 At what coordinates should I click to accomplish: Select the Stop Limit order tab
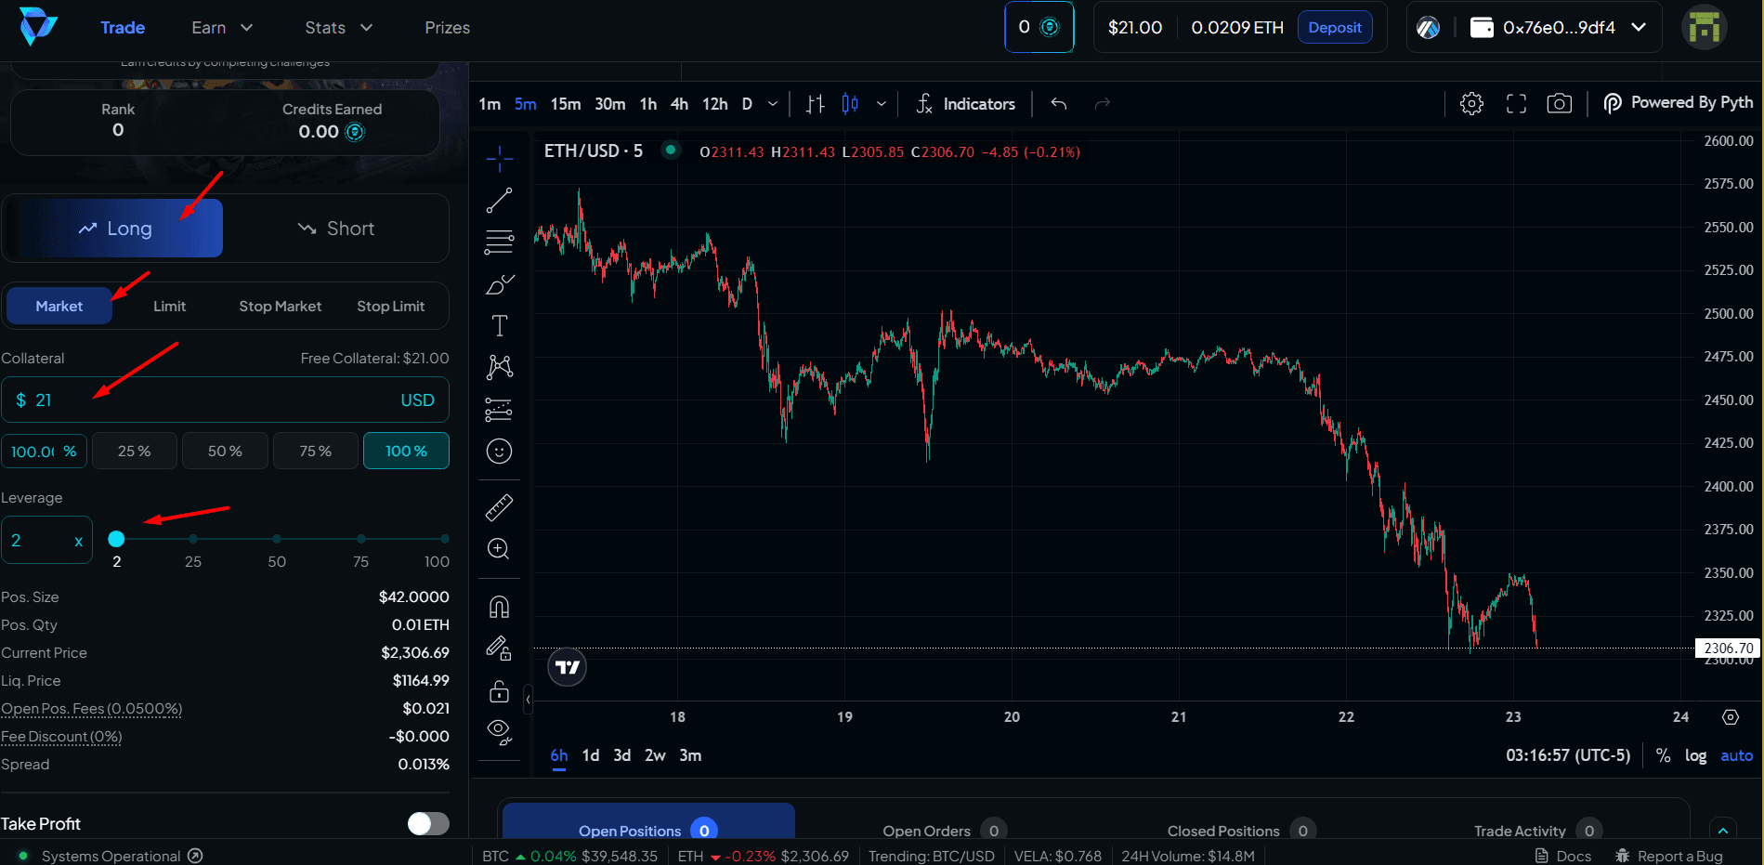(390, 306)
